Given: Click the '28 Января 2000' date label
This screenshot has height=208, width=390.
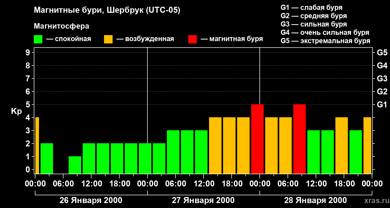Looking at the screenshot, I should point(315,200).
